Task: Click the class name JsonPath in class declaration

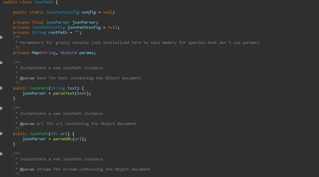Action: click(43, 2)
